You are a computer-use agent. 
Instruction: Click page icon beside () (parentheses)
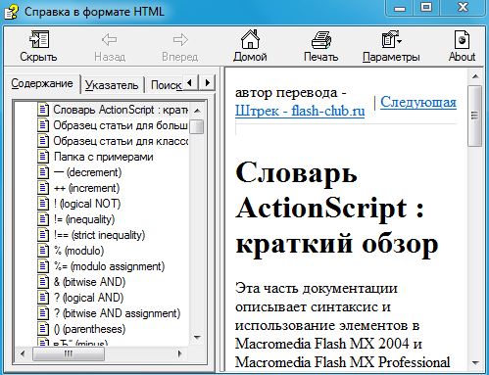43,329
